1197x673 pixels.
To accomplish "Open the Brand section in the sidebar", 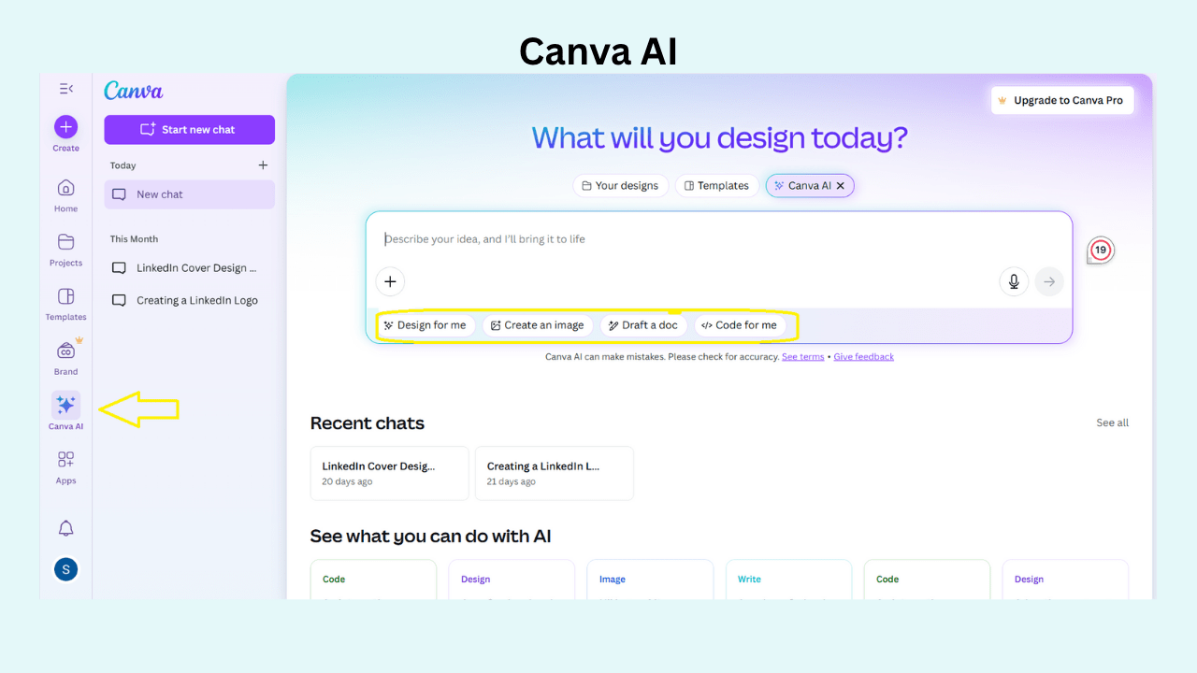I will pos(65,351).
